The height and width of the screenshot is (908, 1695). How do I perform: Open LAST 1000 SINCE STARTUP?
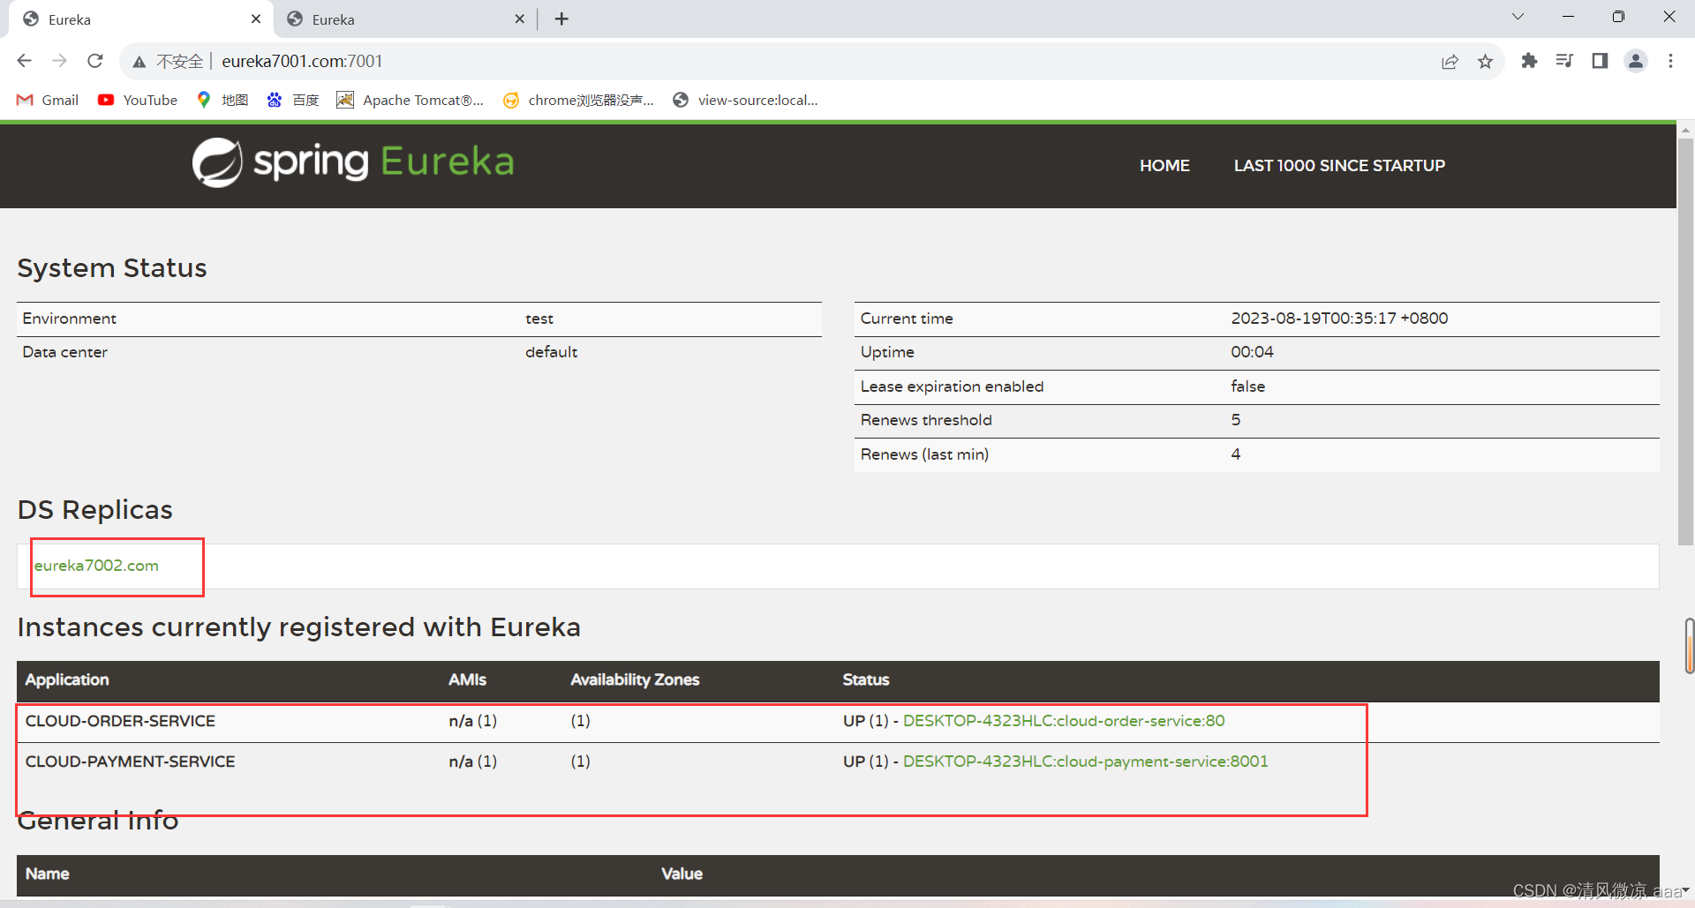click(x=1339, y=165)
